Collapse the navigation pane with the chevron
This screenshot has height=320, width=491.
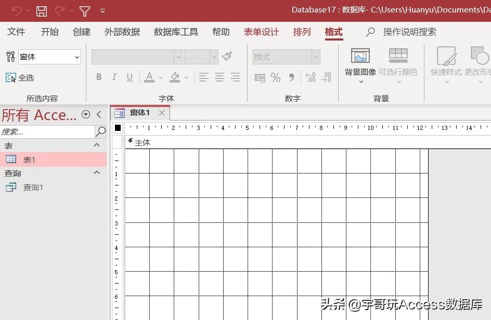[x=99, y=115]
